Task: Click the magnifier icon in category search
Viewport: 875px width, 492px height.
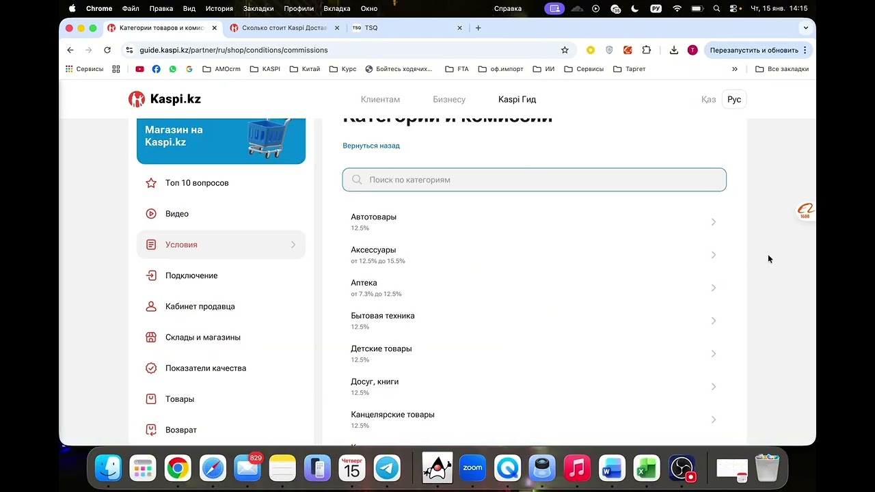Action: (x=357, y=180)
